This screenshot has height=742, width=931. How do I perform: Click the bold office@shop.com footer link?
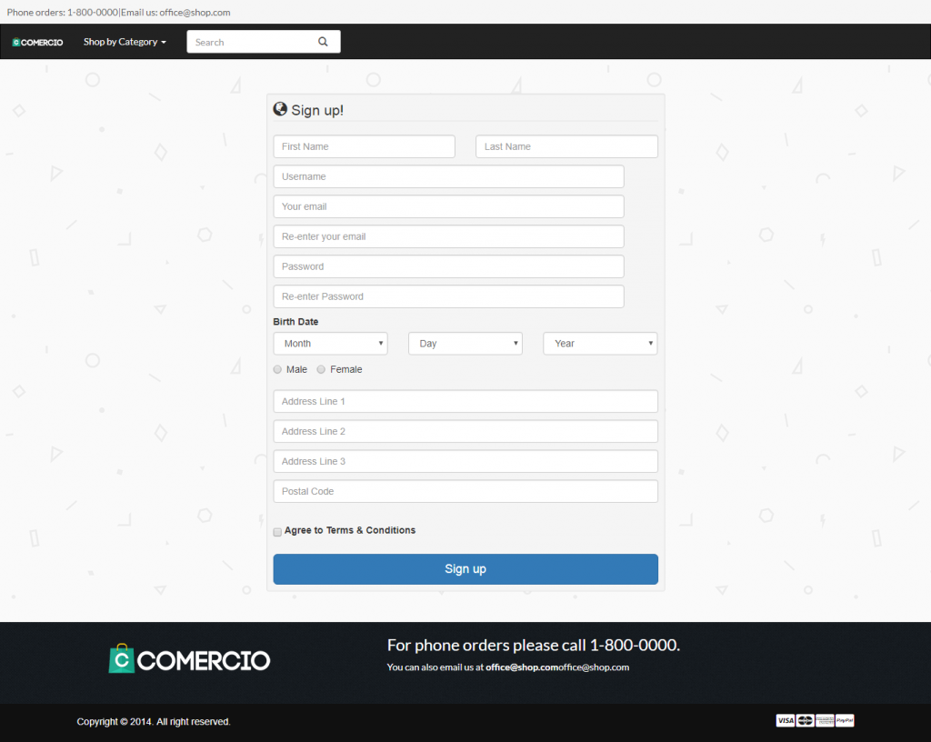tap(522, 667)
